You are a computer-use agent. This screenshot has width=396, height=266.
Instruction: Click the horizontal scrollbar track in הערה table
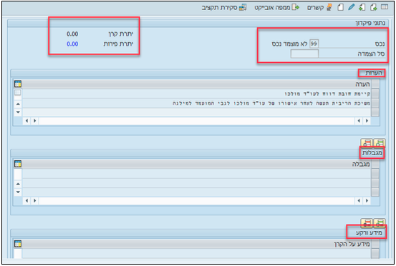[x=196, y=121]
